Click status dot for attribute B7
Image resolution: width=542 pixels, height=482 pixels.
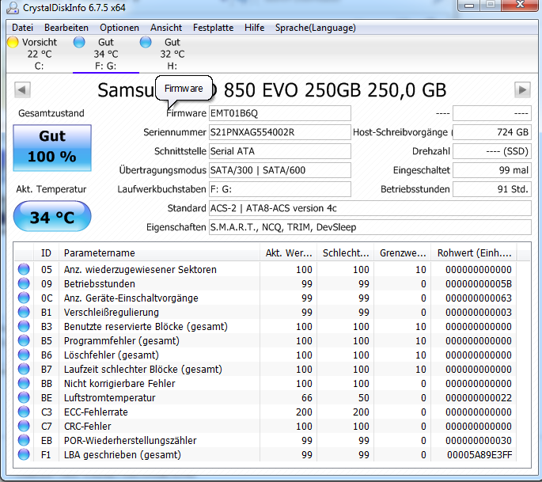24,369
